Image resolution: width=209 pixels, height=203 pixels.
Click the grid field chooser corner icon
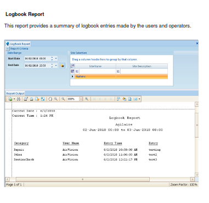[x=72, y=66]
